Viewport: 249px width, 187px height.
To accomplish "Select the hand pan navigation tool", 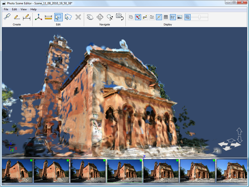I will (90, 17).
